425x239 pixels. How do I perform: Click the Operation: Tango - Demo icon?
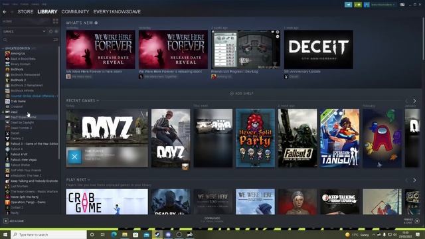coord(7,202)
